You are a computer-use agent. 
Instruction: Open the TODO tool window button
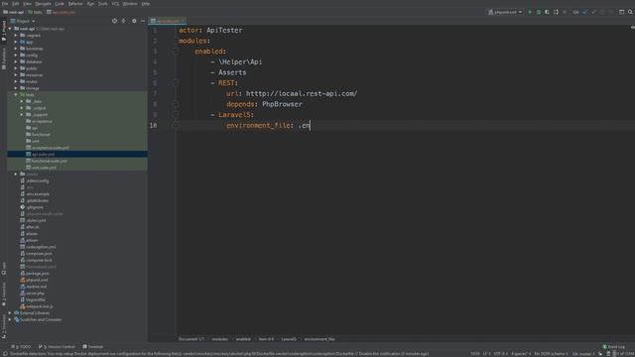[x=21, y=346]
